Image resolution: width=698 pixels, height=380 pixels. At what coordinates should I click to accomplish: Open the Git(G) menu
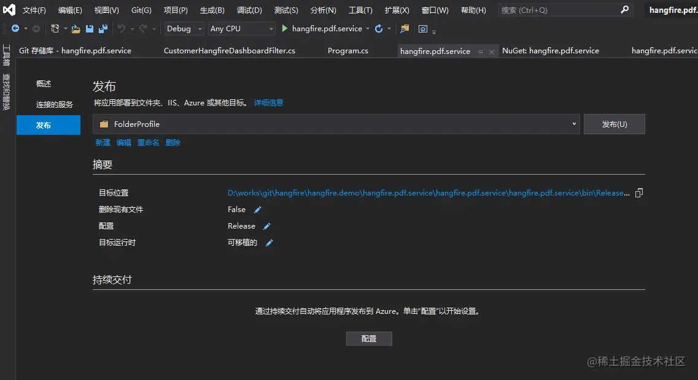(x=141, y=10)
